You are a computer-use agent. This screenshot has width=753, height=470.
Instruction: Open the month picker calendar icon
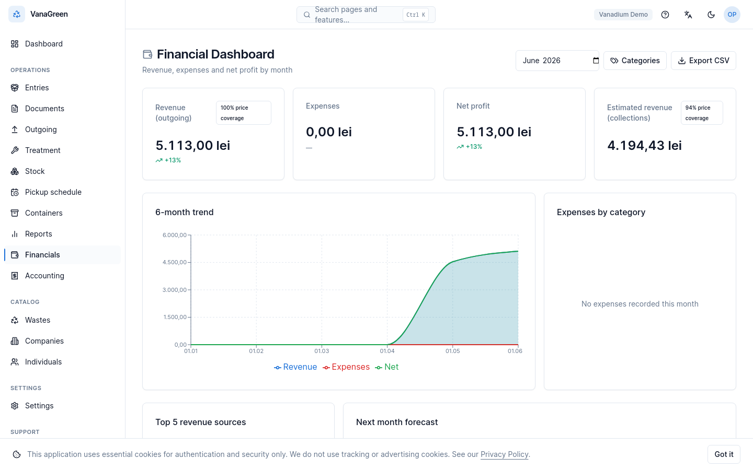click(596, 61)
